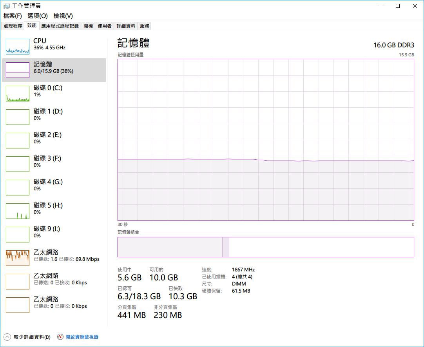Click the 磁碟 0 (C:) mini graph
This screenshot has width=424, height=347.
(18, 94)
